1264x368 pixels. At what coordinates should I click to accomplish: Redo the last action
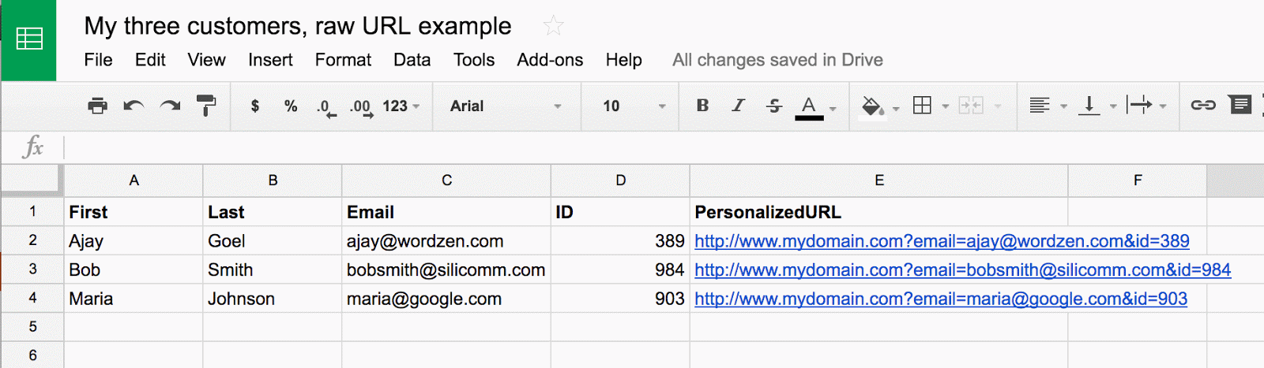pos(170,106)
